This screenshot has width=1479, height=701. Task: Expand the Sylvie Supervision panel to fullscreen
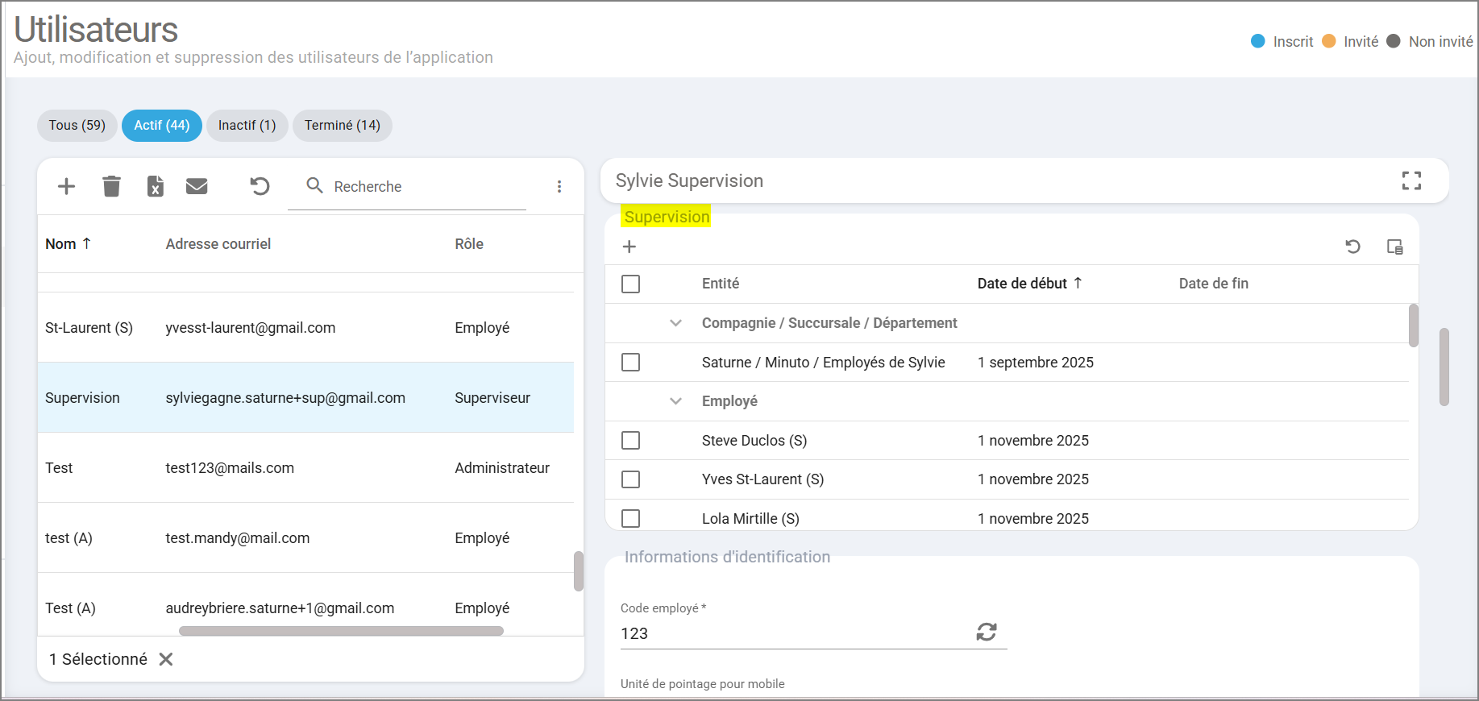pos(1410,180)
